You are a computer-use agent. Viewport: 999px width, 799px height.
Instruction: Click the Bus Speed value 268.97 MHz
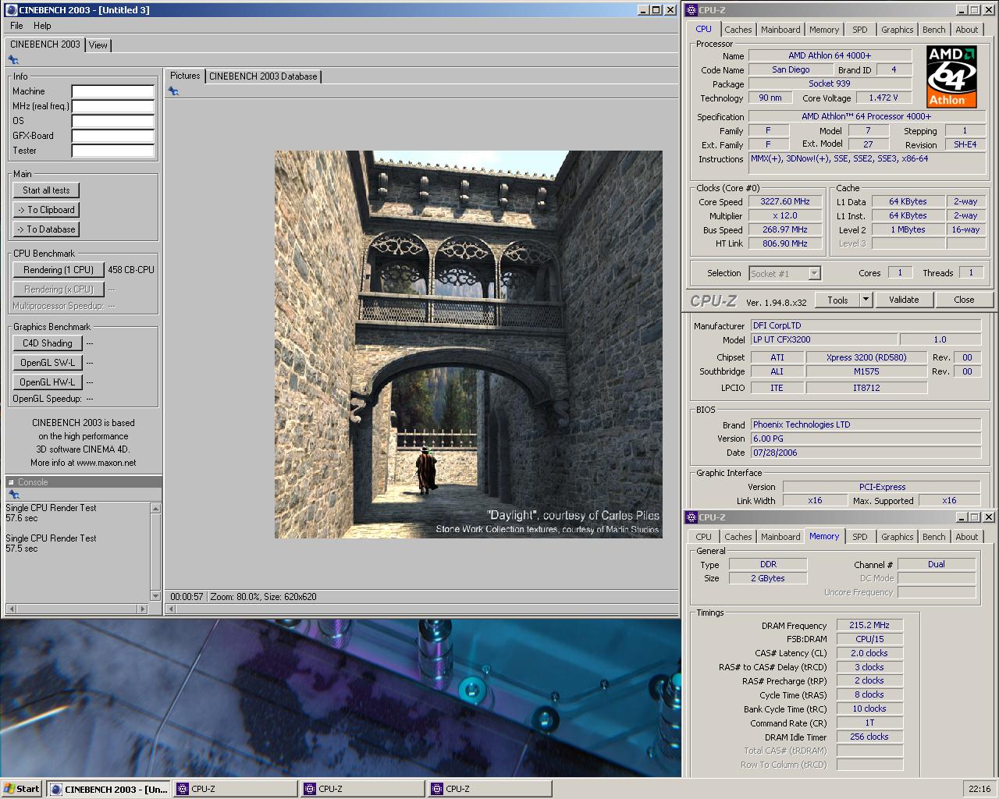click(x=785, y=229)
